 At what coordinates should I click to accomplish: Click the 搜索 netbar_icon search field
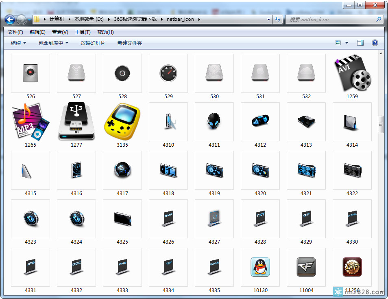[x=331, y=19]
